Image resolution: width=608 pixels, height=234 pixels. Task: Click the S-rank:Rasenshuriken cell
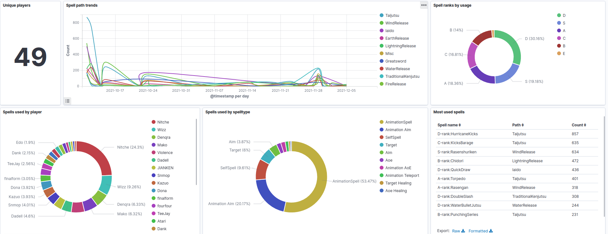click(x=457, y=152)
